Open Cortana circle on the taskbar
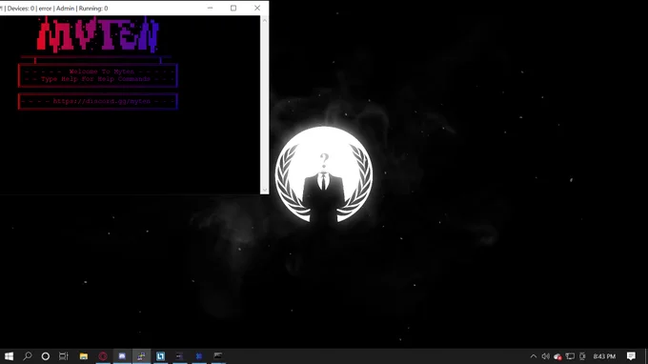 pyautogui.click(x=46, y=356)
